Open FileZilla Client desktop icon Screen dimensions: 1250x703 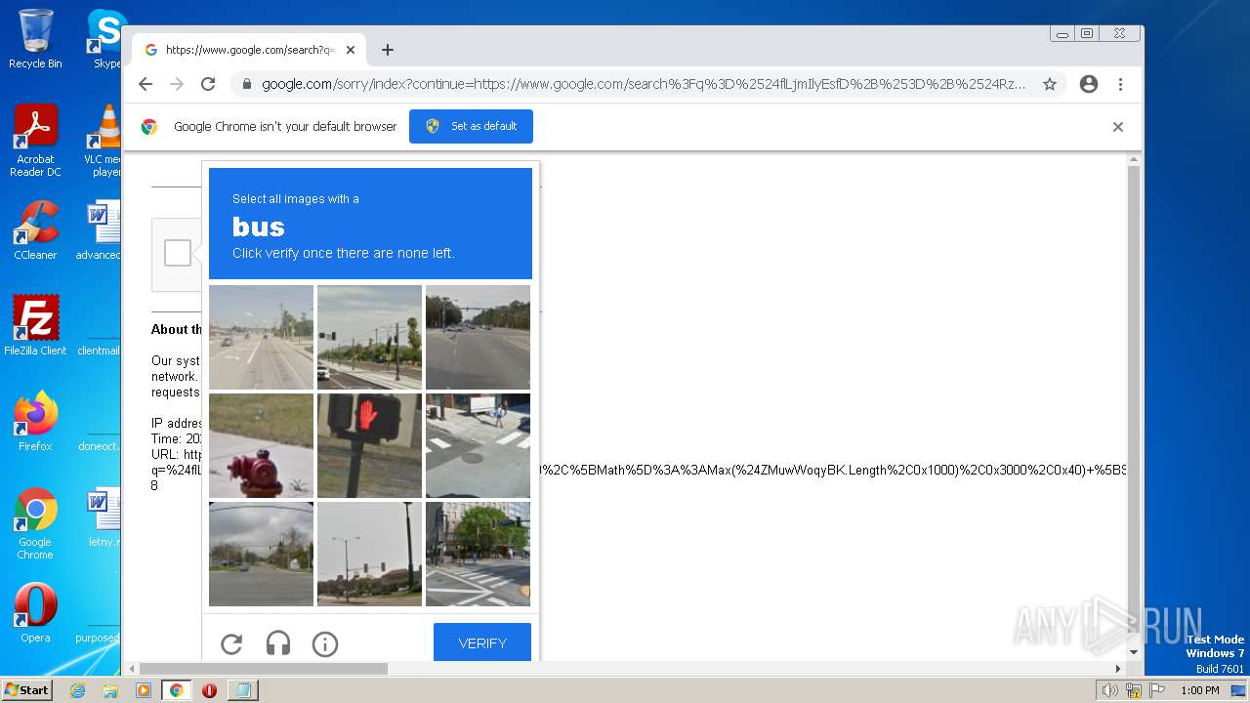[x=35, y=325]
